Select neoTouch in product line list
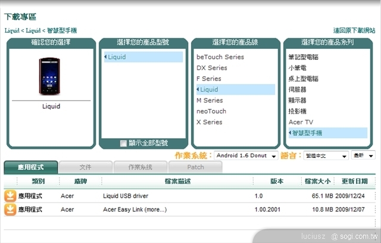This screenshot has width=381, height=243. pos(211,111)
